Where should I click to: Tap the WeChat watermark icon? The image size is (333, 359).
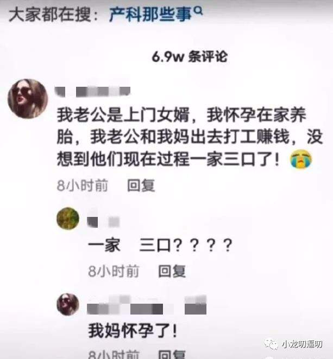[x=271, y=344]
